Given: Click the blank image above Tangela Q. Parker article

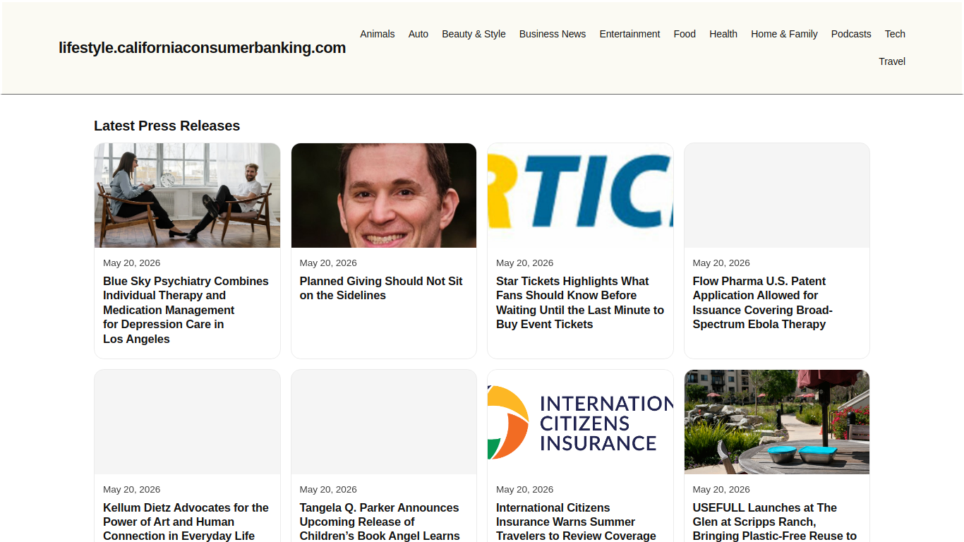Looking at the screenshot, I should (x=384, y=422).
